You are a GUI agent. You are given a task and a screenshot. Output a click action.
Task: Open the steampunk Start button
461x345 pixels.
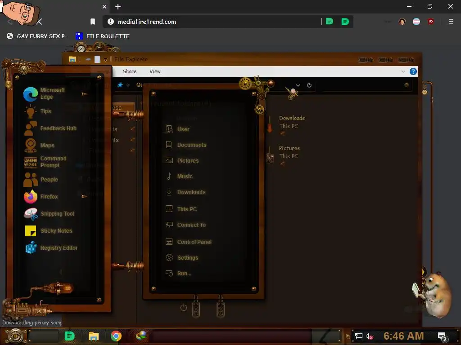pyautogui.click(x=16, y=336)
